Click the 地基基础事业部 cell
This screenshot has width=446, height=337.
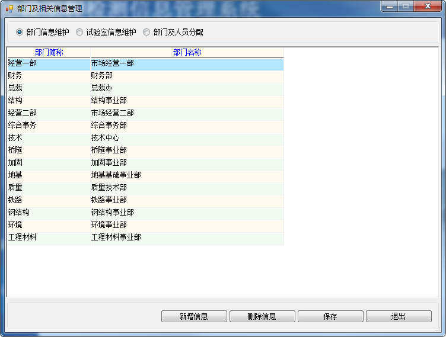(x=187, y=175)
